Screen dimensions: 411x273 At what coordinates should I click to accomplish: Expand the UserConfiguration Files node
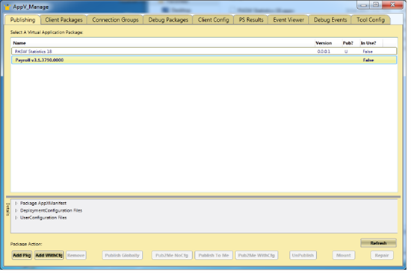pyautogui.click(x=16, y=218)
